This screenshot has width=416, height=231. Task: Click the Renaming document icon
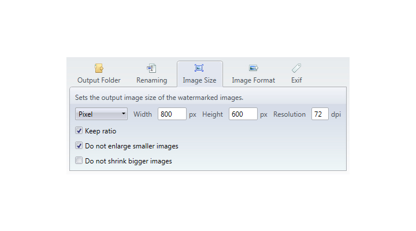(x=151, y=68)
